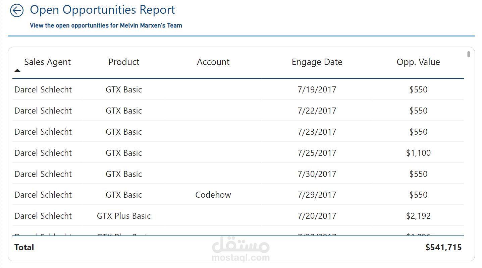The height and width of the screenshot is (268, 482).
Task: Sort table by Account column
Action: coord(213,62)
